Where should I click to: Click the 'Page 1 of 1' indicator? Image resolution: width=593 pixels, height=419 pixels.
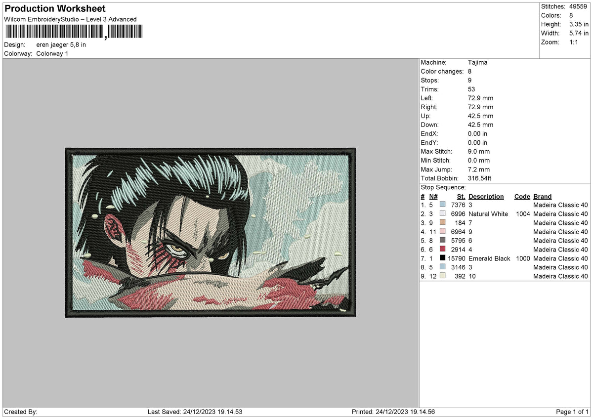pos(572,412)
